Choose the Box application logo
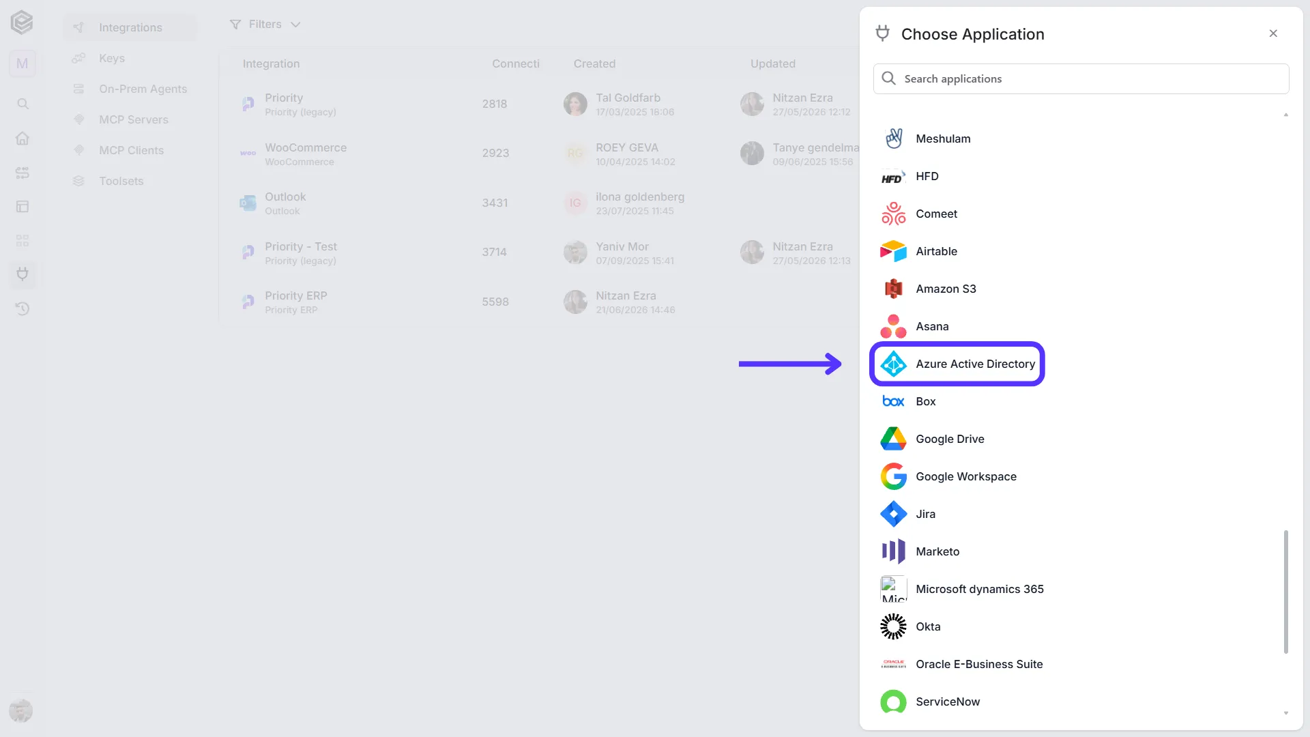This screenshot has width=1310, height=737. (x=893, y=401)
